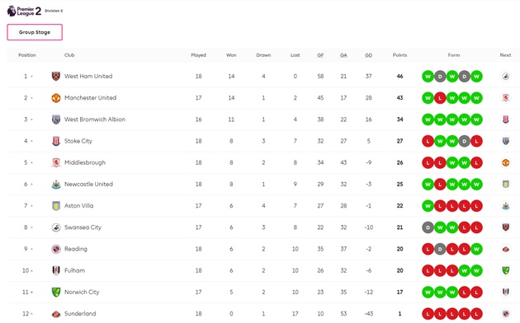Click the Manchester United club crest
This screenshot has width=520, height=323.
(x=56, y=98)
